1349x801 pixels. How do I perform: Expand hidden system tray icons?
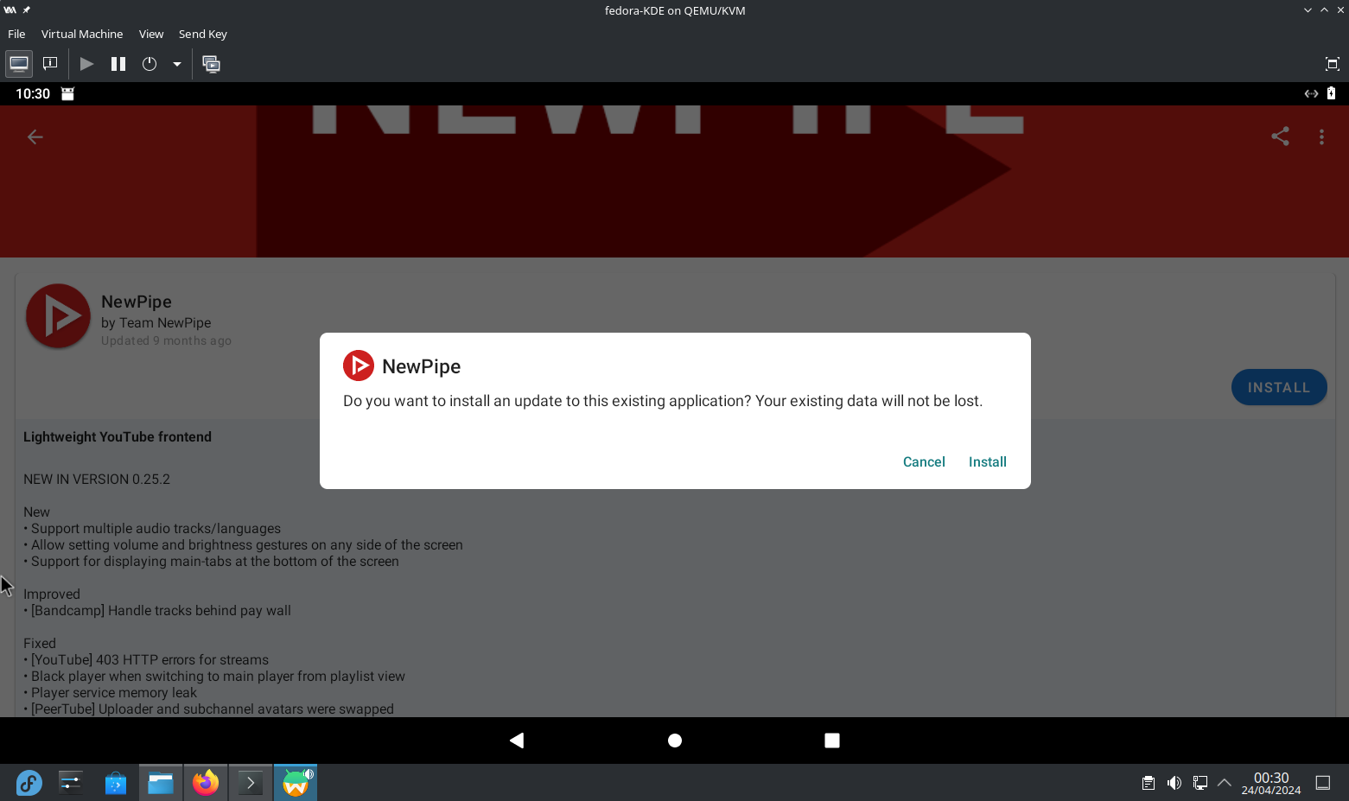(x=1224, y=783)
